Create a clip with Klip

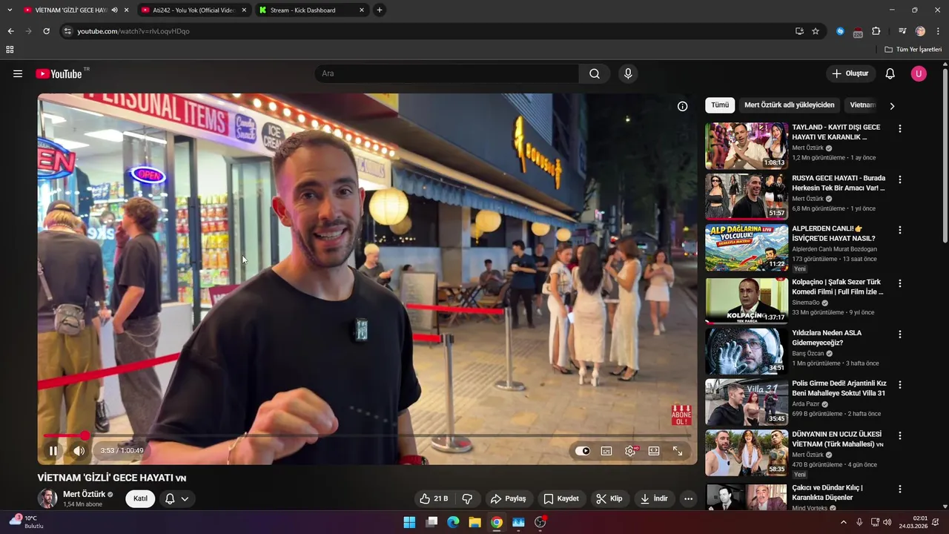(609, 498)
